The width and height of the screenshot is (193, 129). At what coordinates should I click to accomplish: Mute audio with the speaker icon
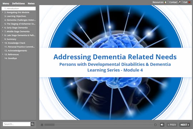point(162,125)
